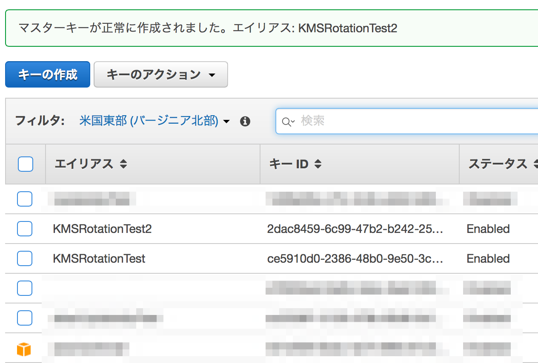Toggle the select-all checkbox in the table header

tap(25, 164)
